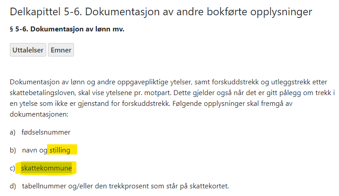The width and height of the screenshot is (339, 196).
Task: Click the list marker b)
Action: pyautogui.click(x=13, y=150)
